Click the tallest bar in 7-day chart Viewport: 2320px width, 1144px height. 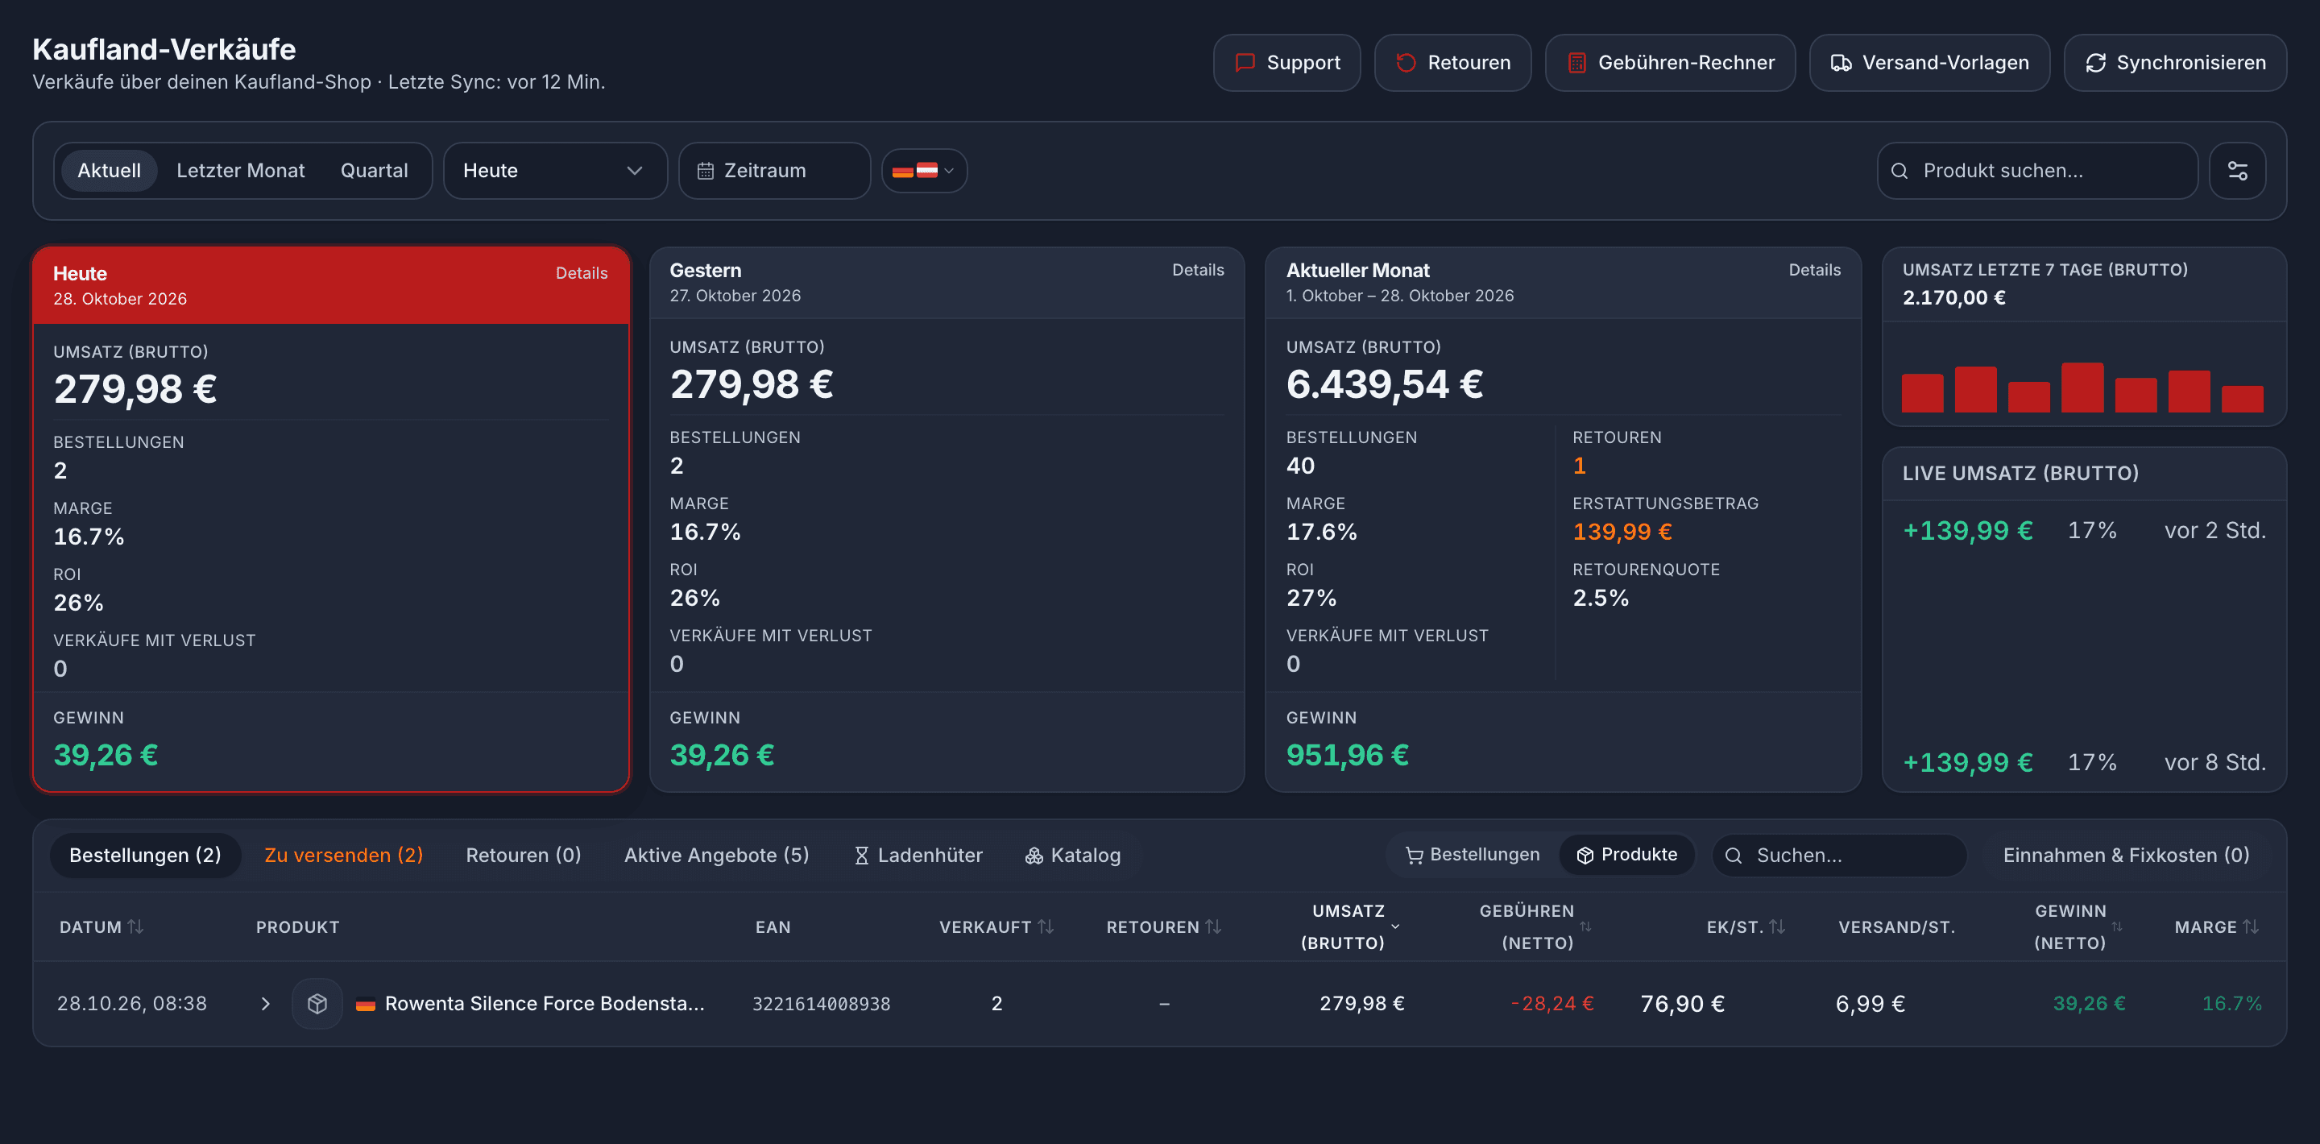[2082, 388]
